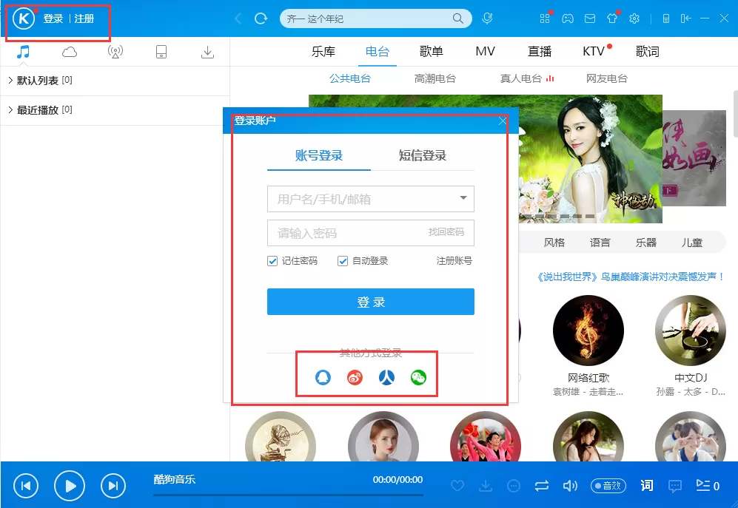Open the 中文DJ radio station
This screenshot has height=508, width=738.
point(691,331)
